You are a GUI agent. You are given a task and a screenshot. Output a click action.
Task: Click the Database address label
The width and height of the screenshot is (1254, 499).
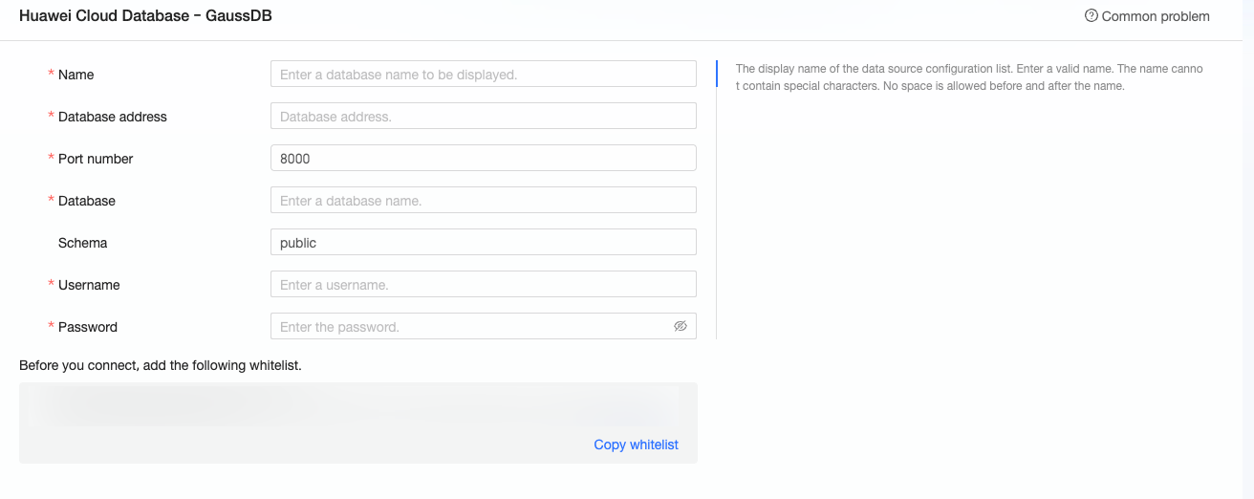tap(112, 117)
